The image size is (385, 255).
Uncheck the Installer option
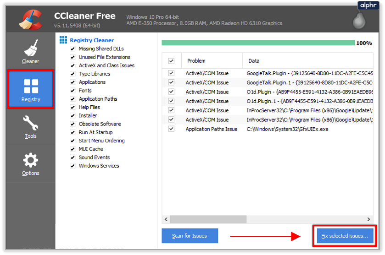pos(73,115)
